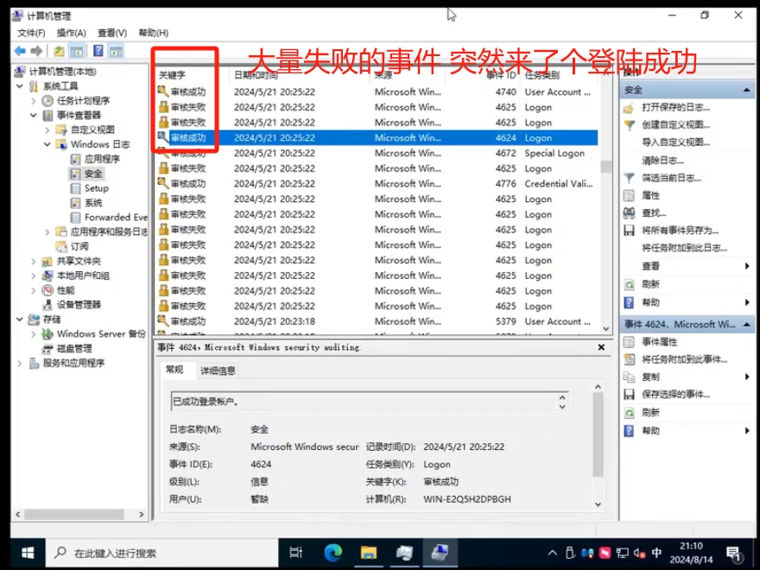The width and height of the screenshot is (760, 570).
Task: Select 订阅 in the tree
Action: [x=79, y=246]
